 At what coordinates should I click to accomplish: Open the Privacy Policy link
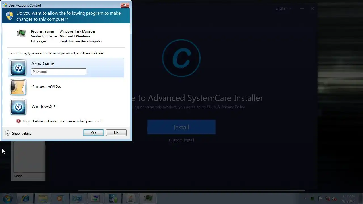pos(233,107)
